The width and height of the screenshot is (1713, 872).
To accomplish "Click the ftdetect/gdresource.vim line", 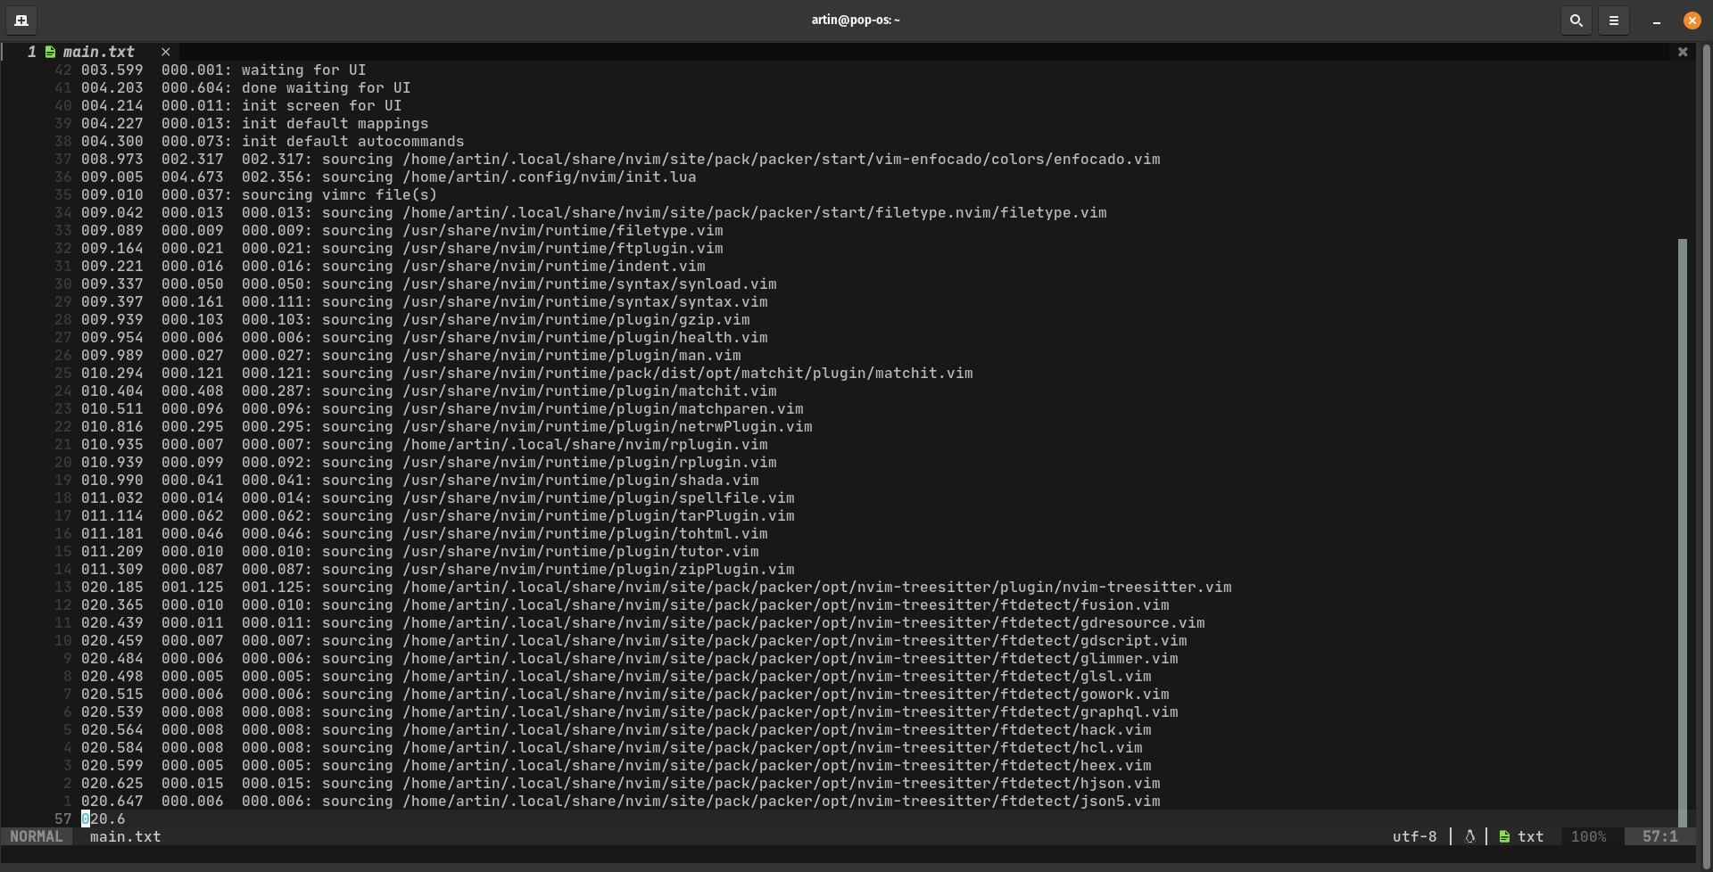I will pyautogui.click(x=642, y=622).
